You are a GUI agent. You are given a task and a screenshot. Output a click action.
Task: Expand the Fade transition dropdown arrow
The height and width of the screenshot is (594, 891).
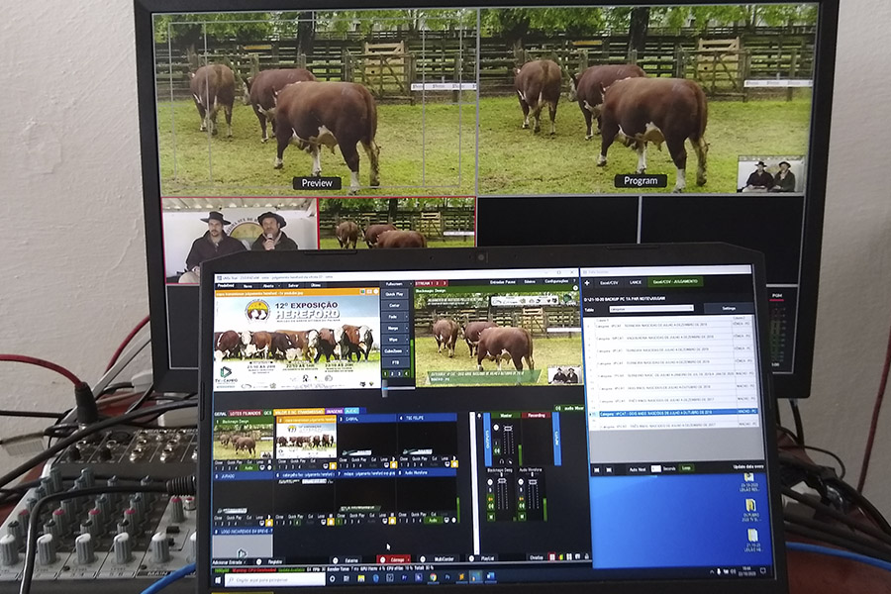click(x=408, y=316)
